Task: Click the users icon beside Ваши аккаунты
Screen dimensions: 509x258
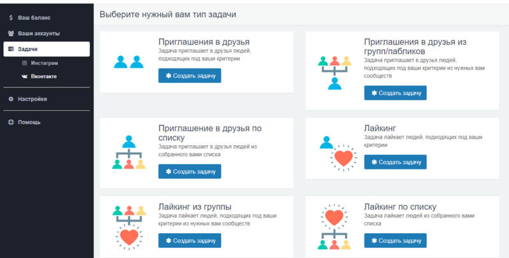Action: tap(11, 33)
